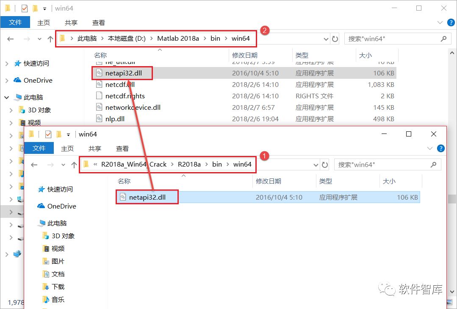The image size is (457, 309).
Task: Collapse 此电脑 in back window tree
Action: (7, 97)
